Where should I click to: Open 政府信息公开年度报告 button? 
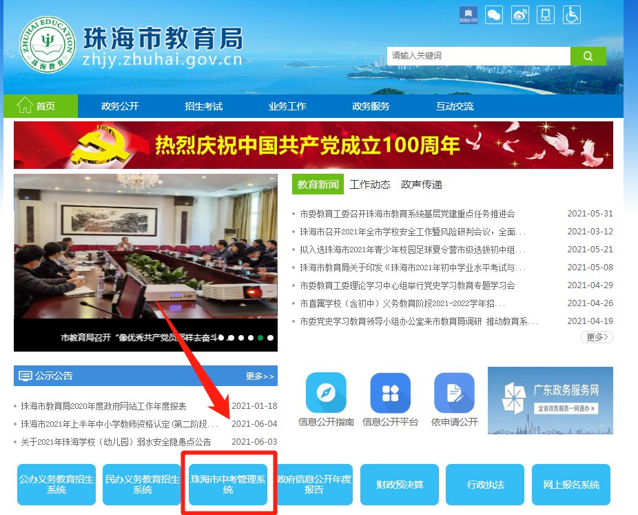(x=313, y=485)
